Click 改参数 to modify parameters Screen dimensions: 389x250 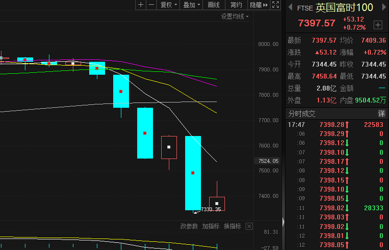coord(189,226)
